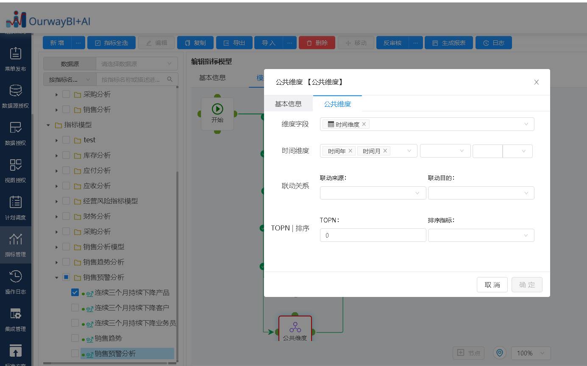Remove the 时间维度 tag from 维度字段
The width and height of the screenshot is (587, 366).
(x=364, y=124)
